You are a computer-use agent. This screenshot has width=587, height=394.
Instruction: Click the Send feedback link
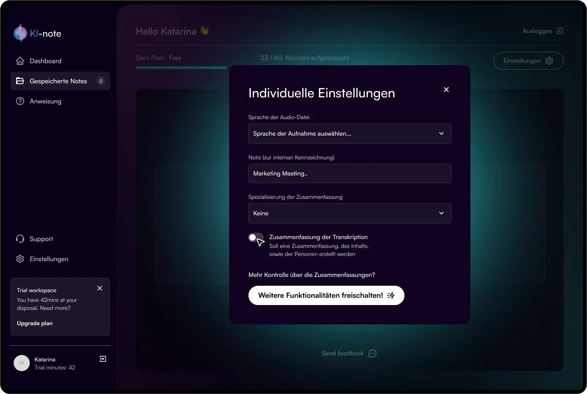(349, 353)
